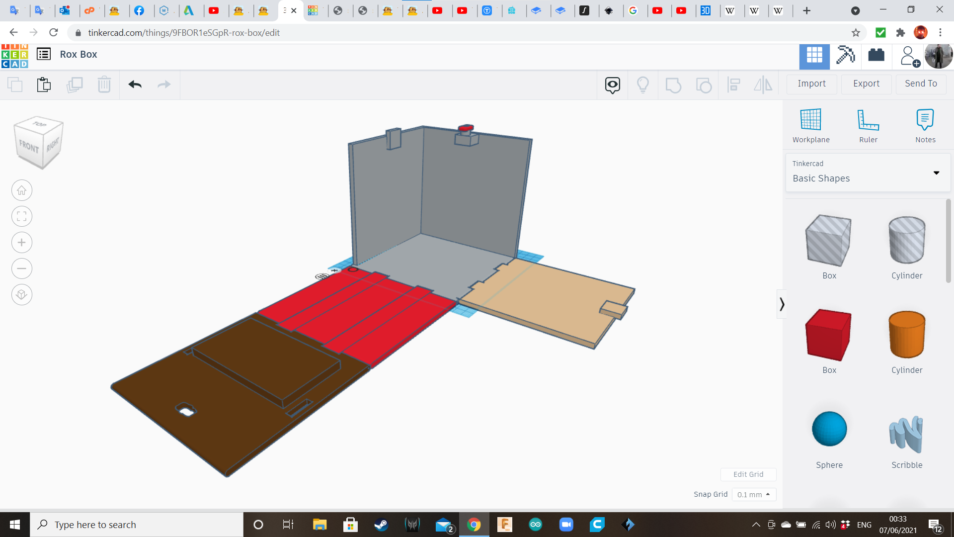Collapse the shapes panel with chevron
The height and width of the screenshot is (537, 954).
tap(782, 304)
